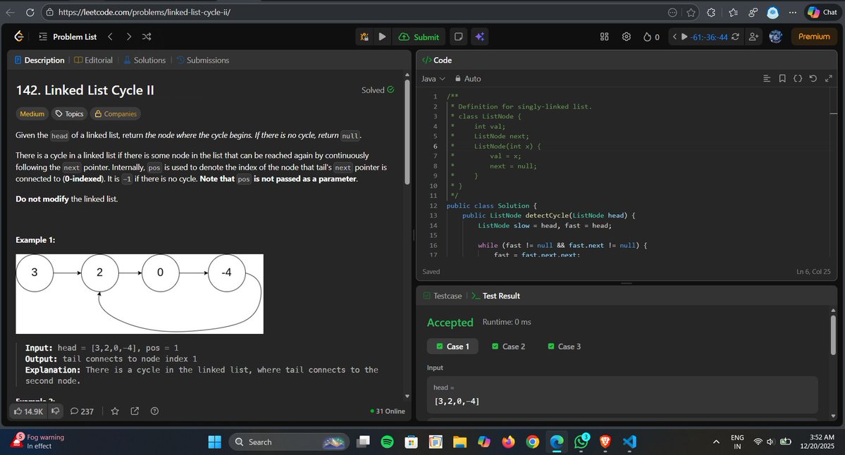This screenshot has height=455, width=845.
Task: Show hidden system tray icons chevron
Action: coord(716,442)
